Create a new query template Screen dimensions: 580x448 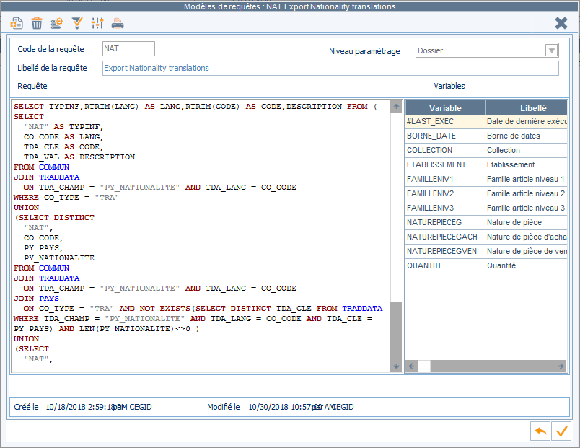pos(17,23)
